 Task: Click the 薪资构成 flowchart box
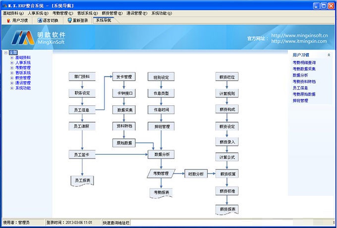tap(227, 109)
